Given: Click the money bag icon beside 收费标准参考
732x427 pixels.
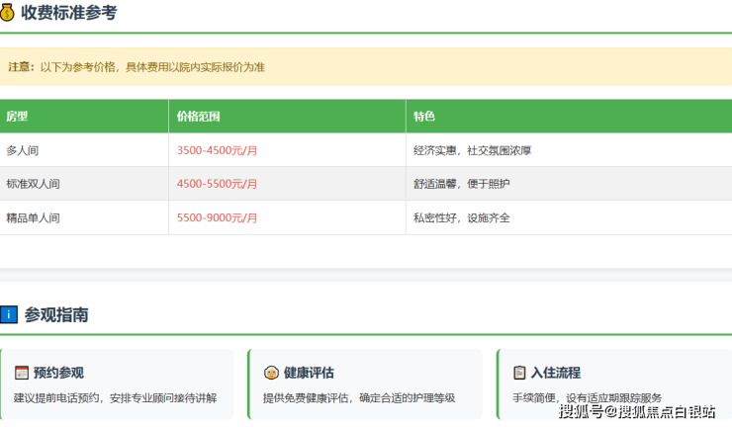Looking at the screenshot, I should [x=8, y=14].
